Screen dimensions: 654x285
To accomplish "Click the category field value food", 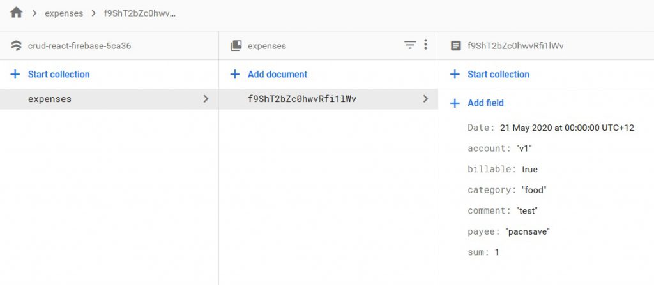I will [534, 190].
